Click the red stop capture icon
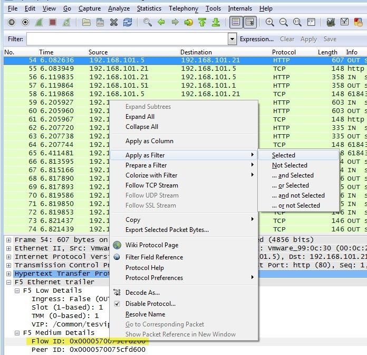The image size is (367, 355). pyautogui.click(x=53, y=23)
